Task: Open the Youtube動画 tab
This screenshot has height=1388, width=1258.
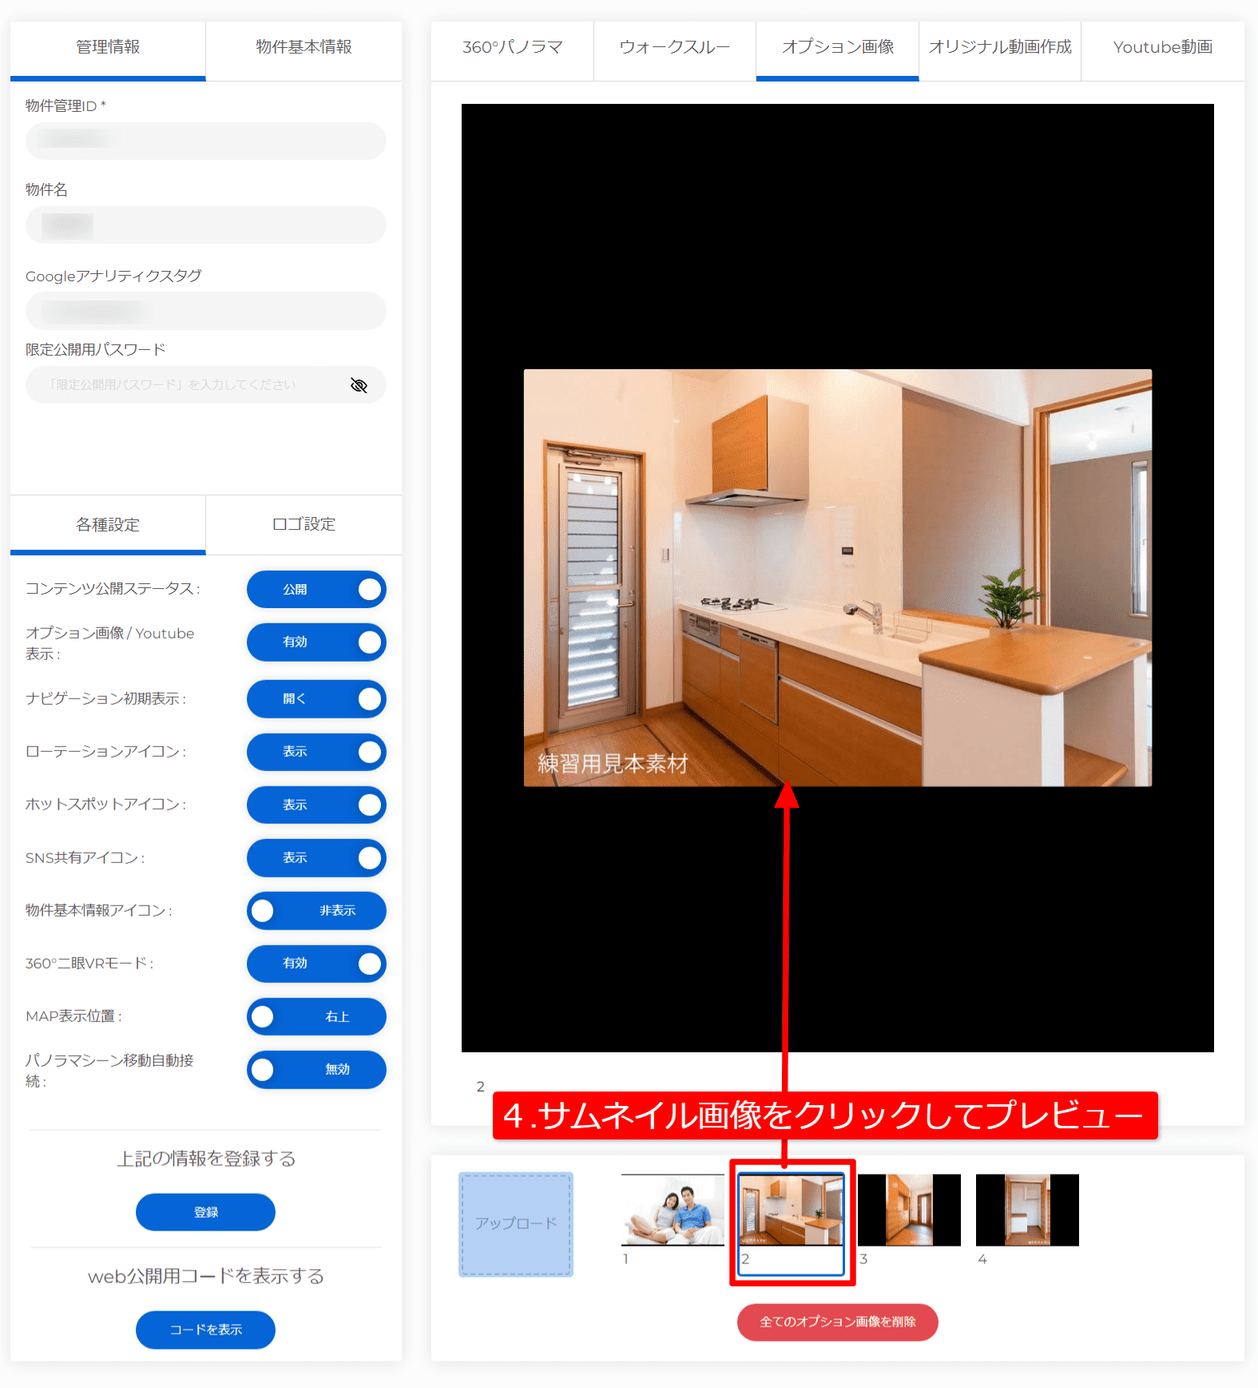Action: 1162,48
